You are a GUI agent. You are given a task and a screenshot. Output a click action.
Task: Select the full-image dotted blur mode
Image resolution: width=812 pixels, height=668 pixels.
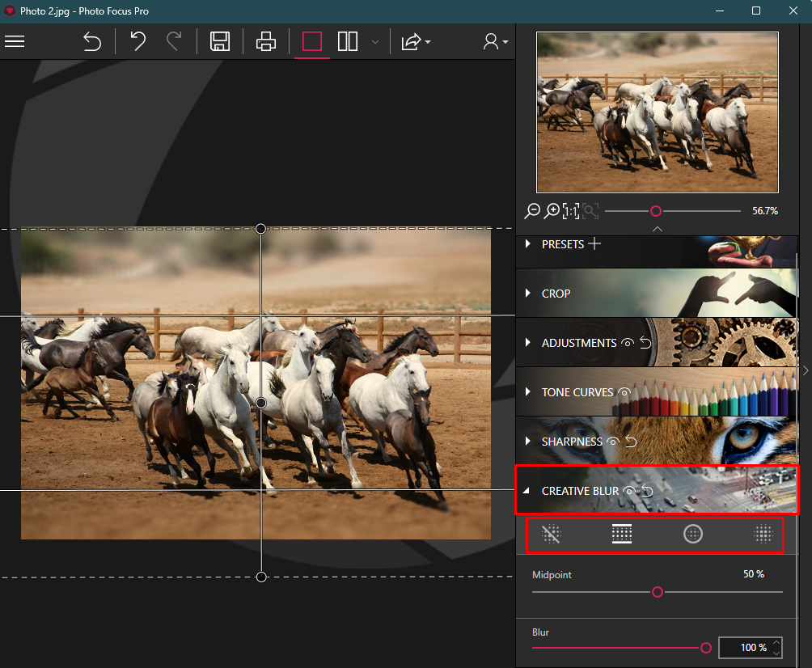[763, 534]
